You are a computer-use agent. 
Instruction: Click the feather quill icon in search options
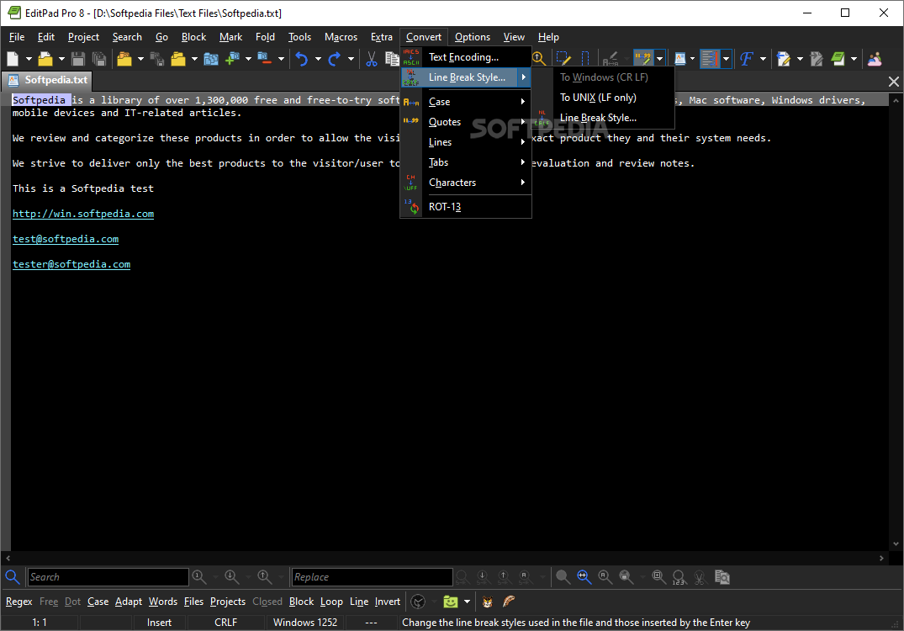[509, 602]
